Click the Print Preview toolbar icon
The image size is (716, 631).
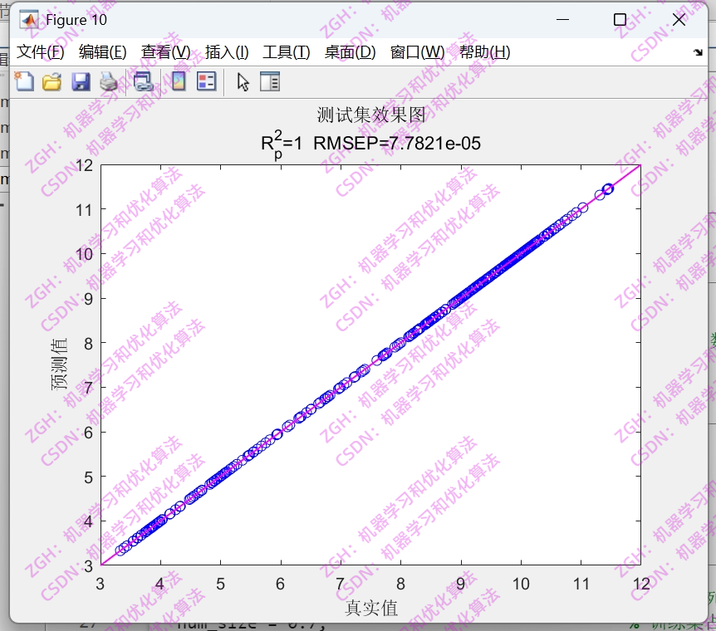coord(143,82)
